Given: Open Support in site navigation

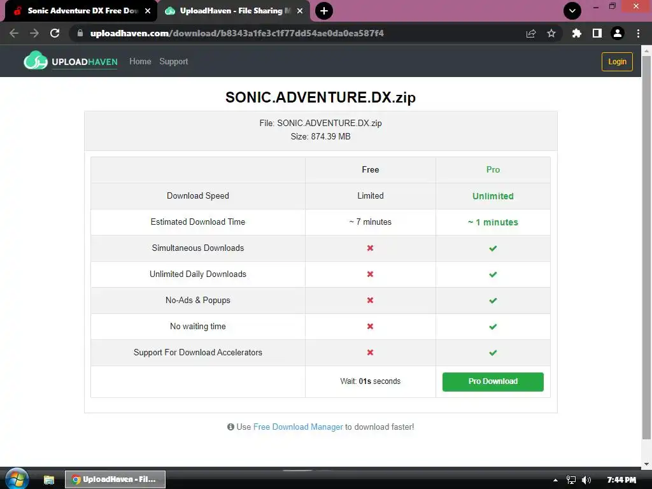Looking at the screenshot, I should click(174, 62).
